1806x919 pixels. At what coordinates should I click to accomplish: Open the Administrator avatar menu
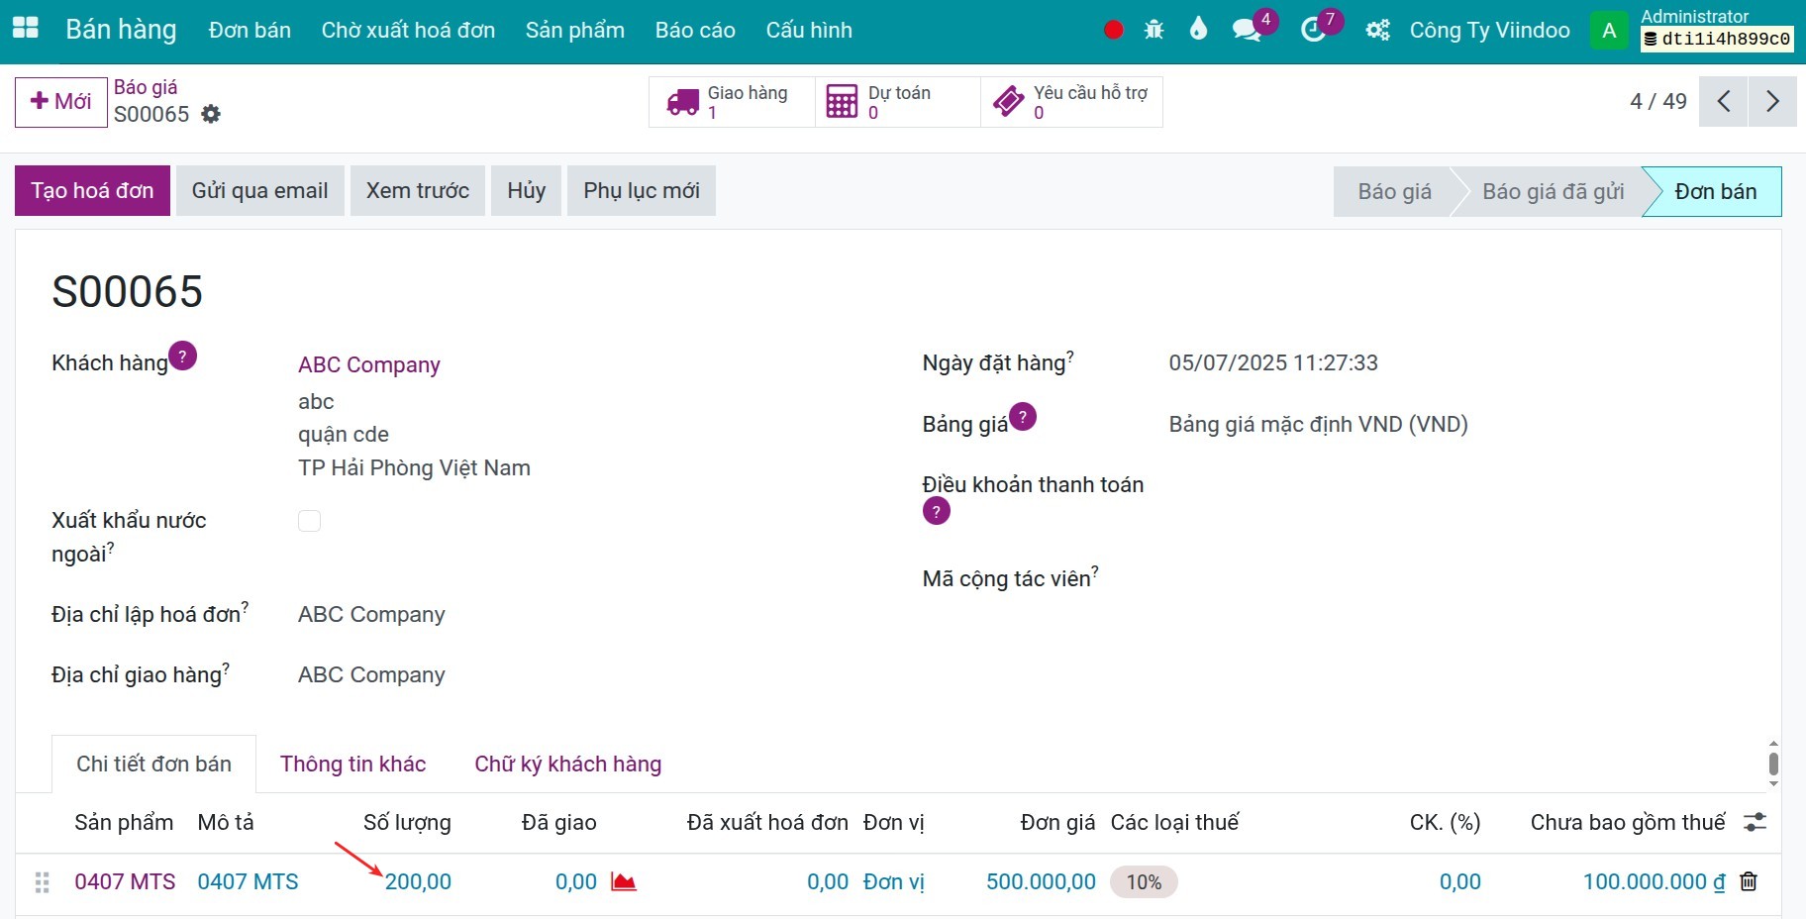[1609, 31]
